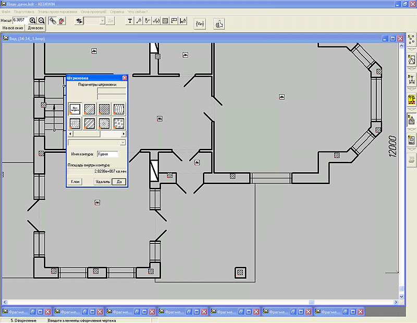
Task: Select the text T tool
Action: pyautogui.click(x=130, y=21)
